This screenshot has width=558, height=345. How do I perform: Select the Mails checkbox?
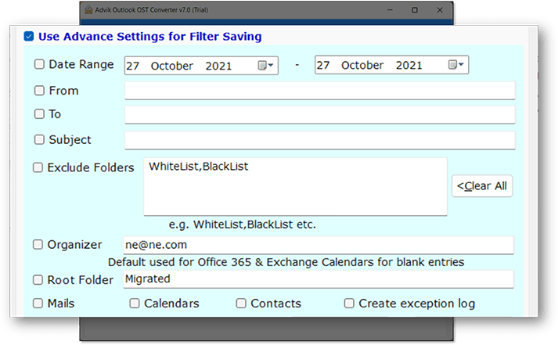pyautogui.click(x=38, y=304)
